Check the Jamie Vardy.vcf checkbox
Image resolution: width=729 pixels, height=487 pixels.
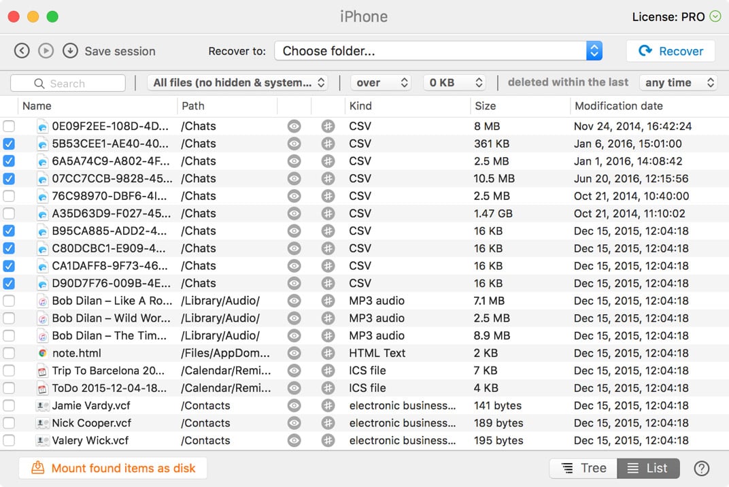pyautogui.click(x=9, y=405)
